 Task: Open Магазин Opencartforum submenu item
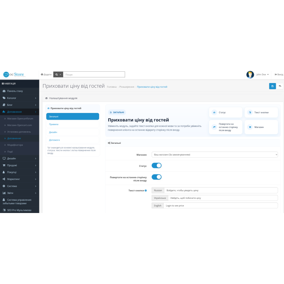[20, 119]
